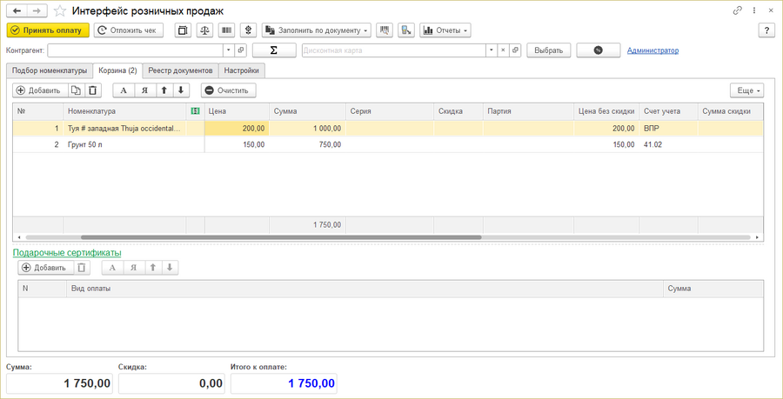Viewport: 783px width, 399px height.
Task: Delete the selected basket row with trash icon
Action: coord(93,90)
